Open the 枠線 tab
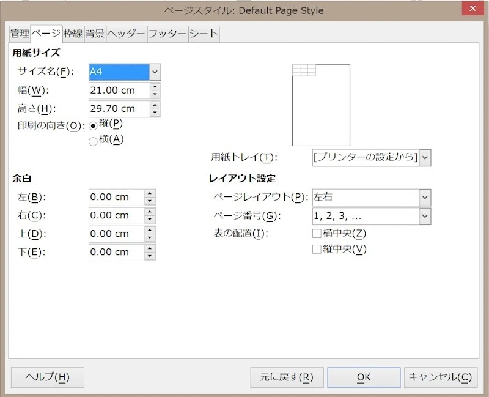 pyautogui.click(x=73, y=34)
